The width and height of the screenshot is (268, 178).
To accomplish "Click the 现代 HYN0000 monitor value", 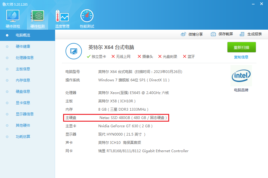I will [x=122, y=134].
